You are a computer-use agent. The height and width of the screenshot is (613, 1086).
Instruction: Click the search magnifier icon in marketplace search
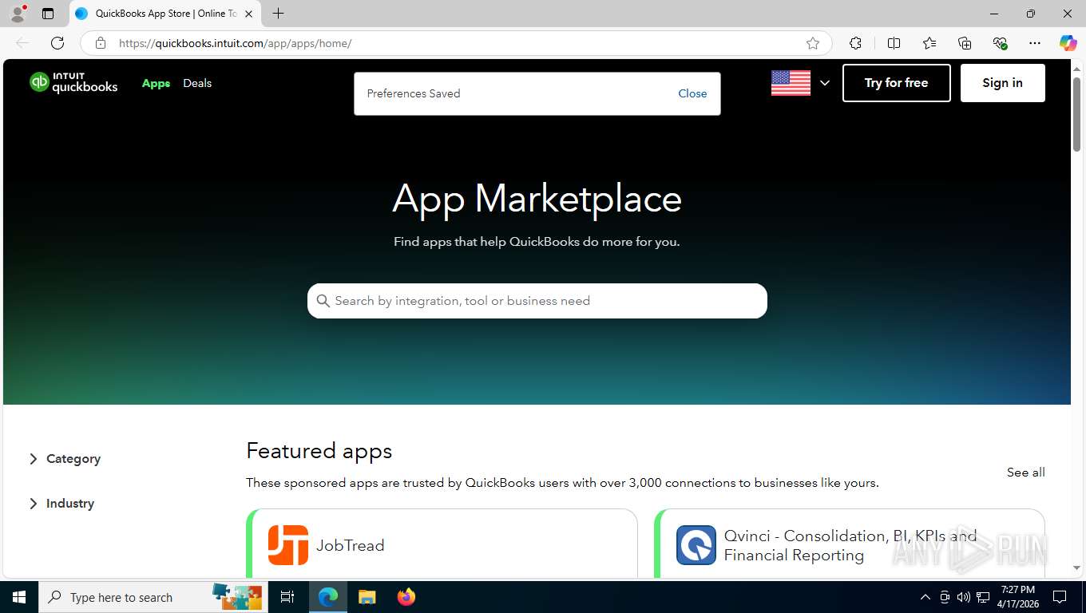323,301
